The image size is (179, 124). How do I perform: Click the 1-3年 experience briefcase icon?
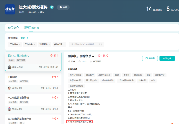[x=79, y=61]
